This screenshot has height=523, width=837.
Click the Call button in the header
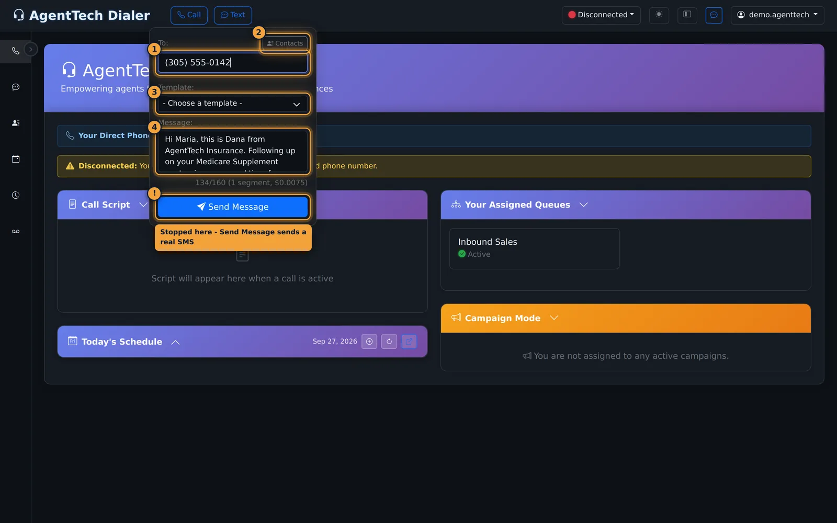189,15
